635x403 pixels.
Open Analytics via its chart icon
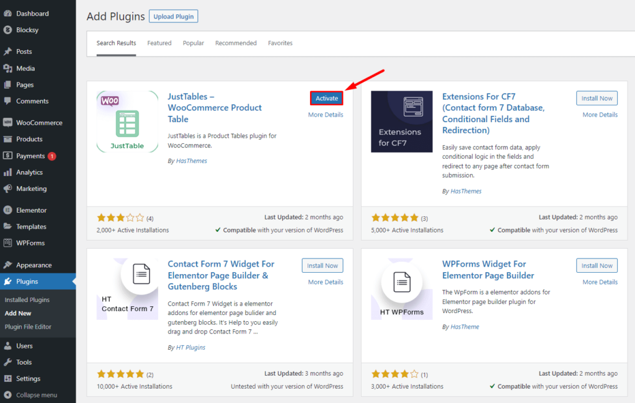click(7, 172)
